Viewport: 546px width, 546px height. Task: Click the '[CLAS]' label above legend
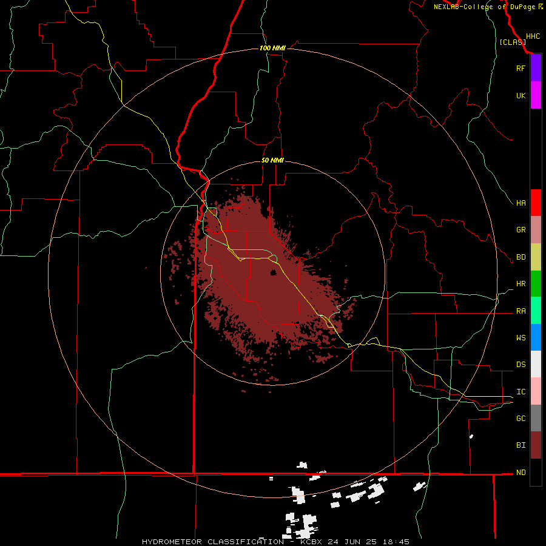[513, 42]
